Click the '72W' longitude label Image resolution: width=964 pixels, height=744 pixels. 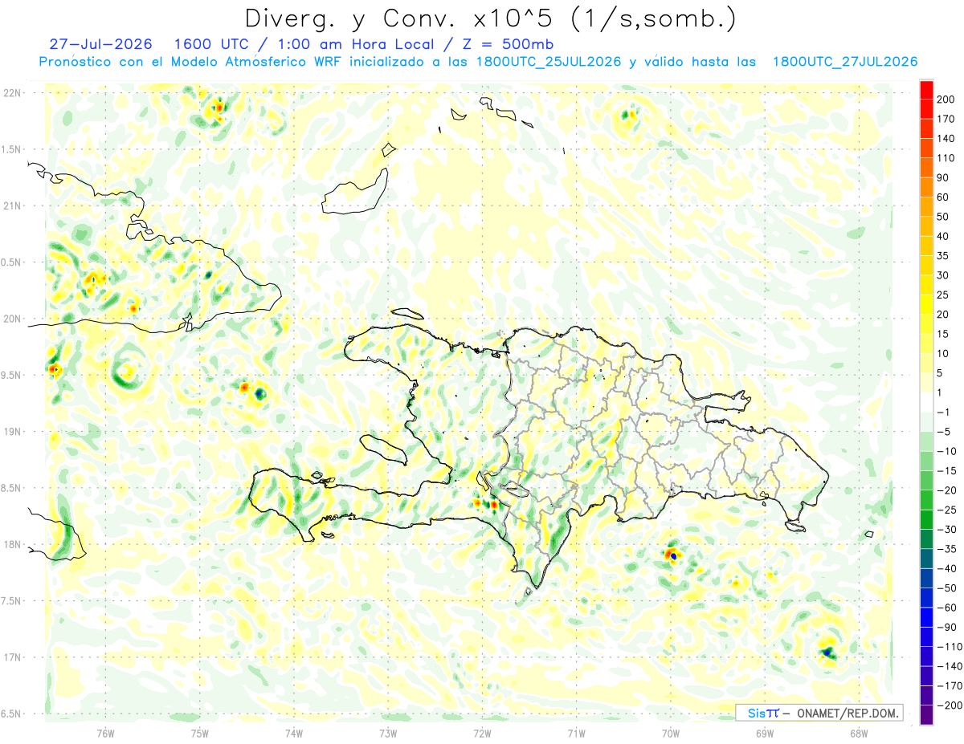482,732
